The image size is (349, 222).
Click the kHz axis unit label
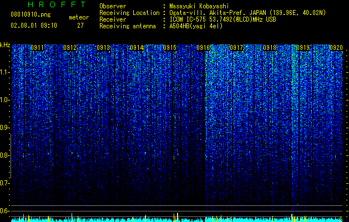[x=5, y=45]
